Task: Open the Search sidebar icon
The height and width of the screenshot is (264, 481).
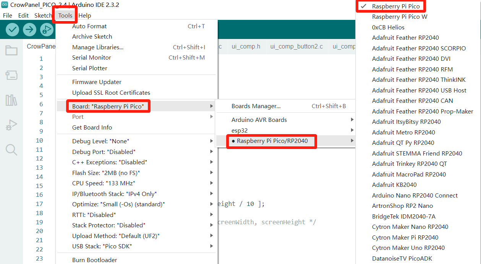Action: click(11, 150)
